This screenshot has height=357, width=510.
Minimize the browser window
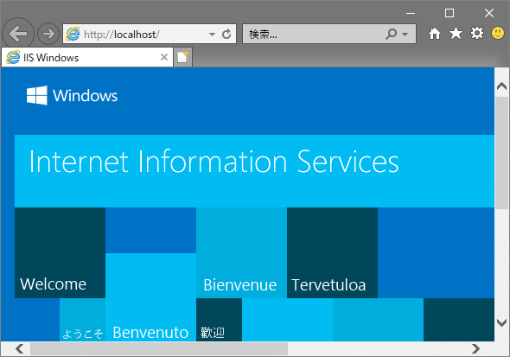[411, 13]
